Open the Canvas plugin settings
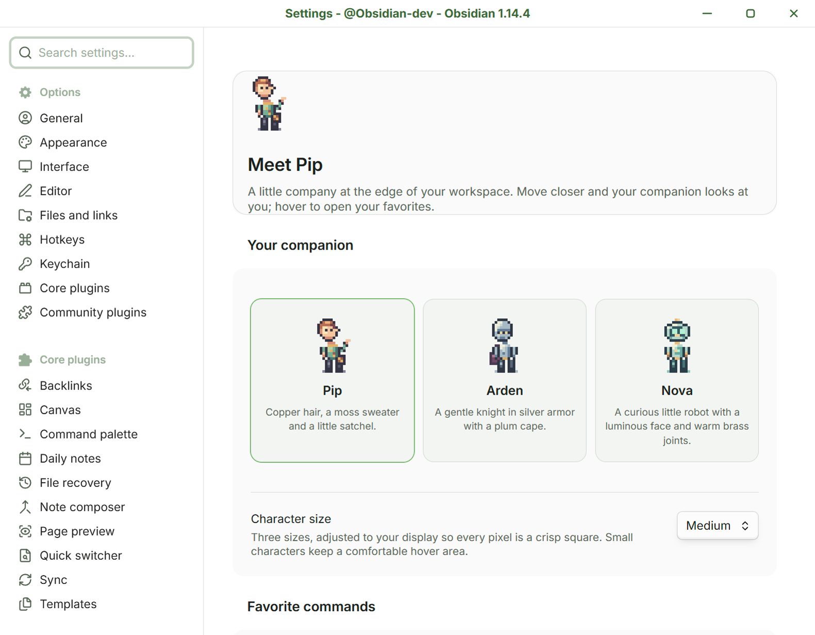Screen dimensions: 815x635 point(60,410)
